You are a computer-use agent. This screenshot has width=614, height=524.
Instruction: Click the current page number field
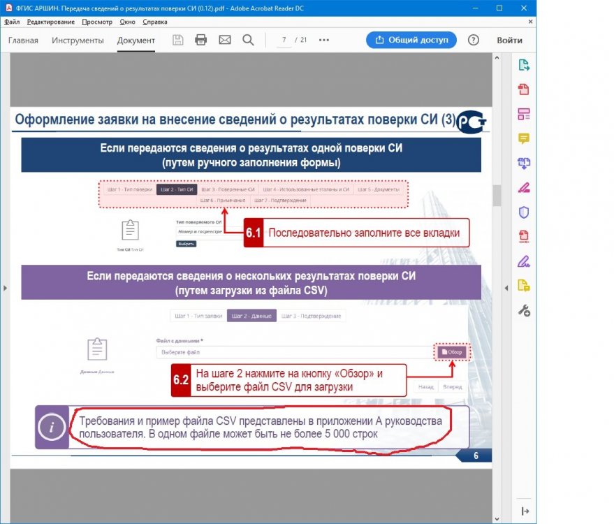(x=284, y=40)
